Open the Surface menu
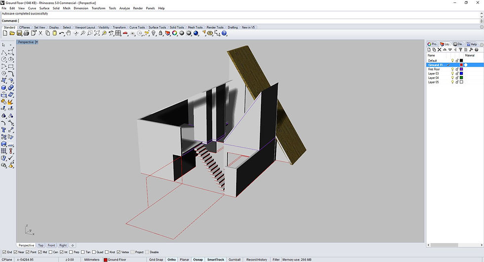 44,8
